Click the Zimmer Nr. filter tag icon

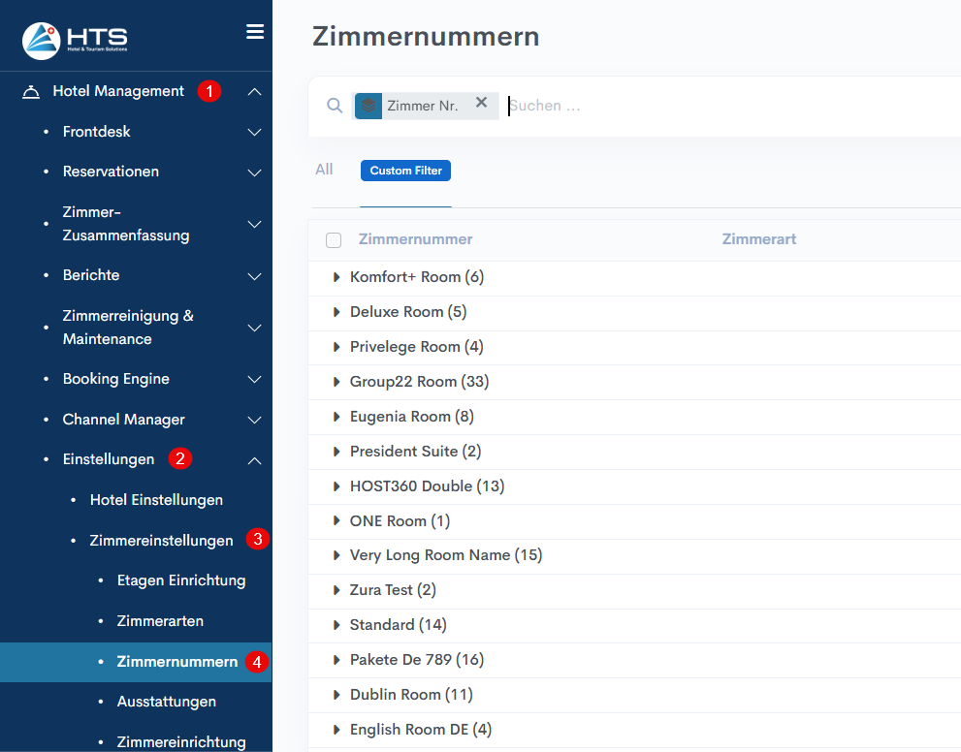[368, 106]
